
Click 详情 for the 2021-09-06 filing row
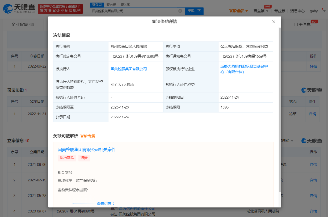(x=313, y=165)
